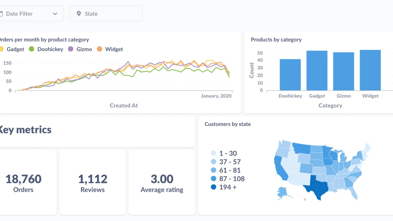Image resolution: width=393 pixels, height=221 pixels.
Task: Click the 1,112 Reviews metric card
Action: (93, 182)
